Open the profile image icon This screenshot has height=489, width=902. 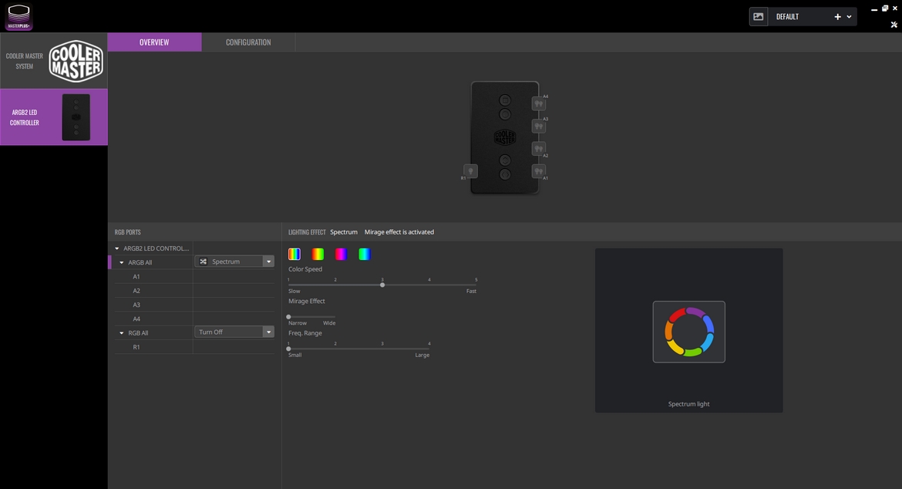758,17
